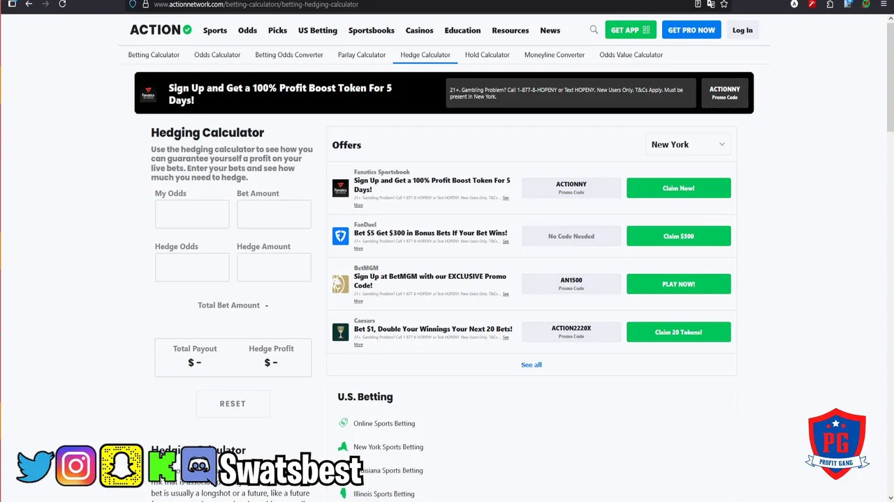The image size is (894, 502).
Task: Click the GET PRO NOW button
Action: (691, 30)
